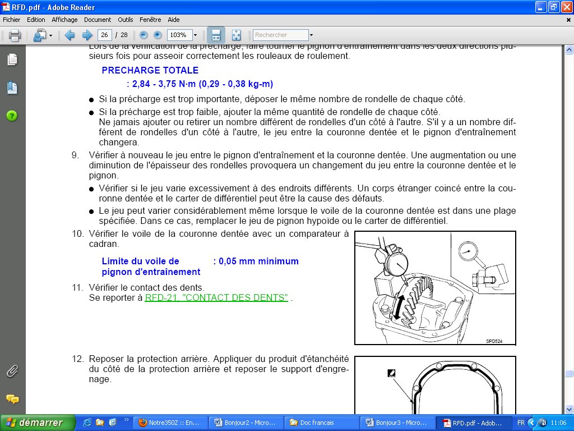574x431 pixels.
Task: Follow the RFD-21 "CONTACT DES DENTS" link
Action: (x=216, y=297)
